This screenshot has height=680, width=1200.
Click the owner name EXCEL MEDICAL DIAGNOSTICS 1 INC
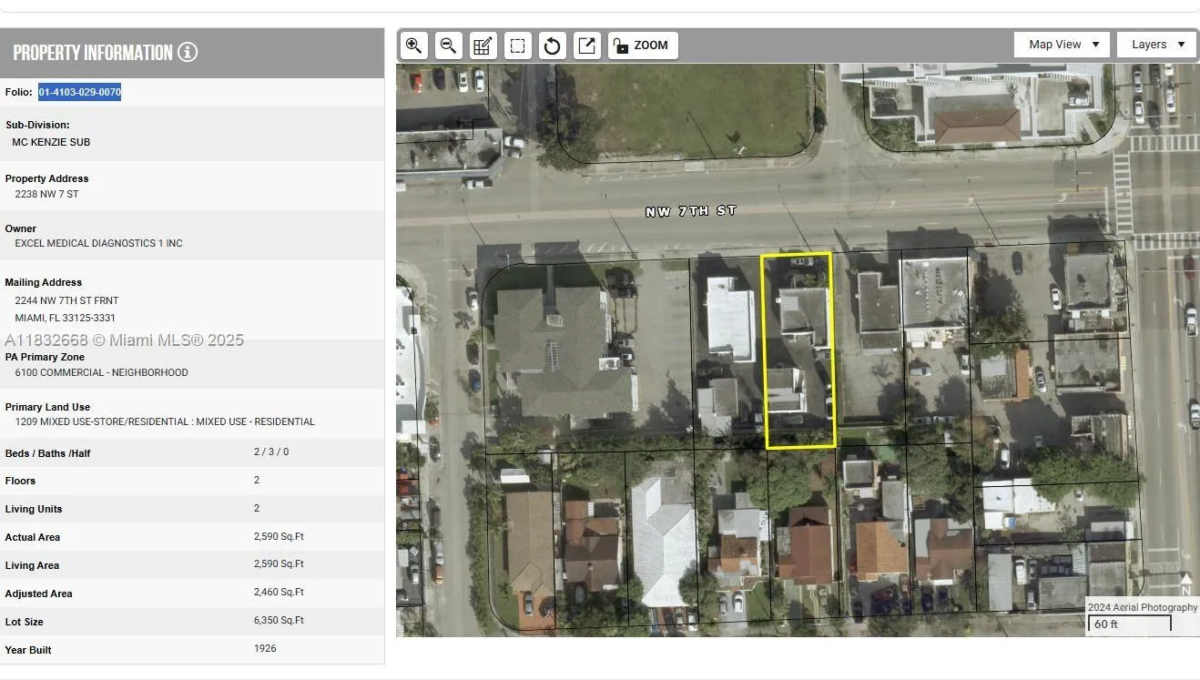point(98,243)
